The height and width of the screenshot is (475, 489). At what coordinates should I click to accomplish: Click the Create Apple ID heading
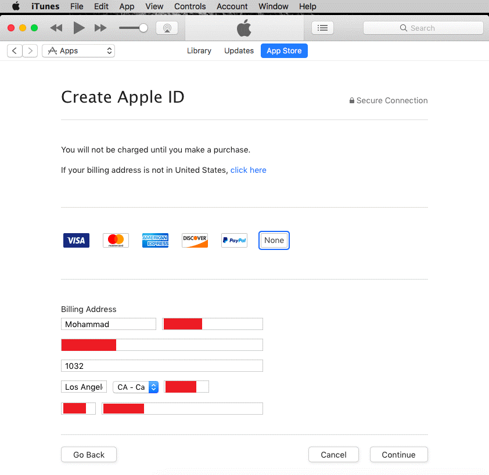123,97
